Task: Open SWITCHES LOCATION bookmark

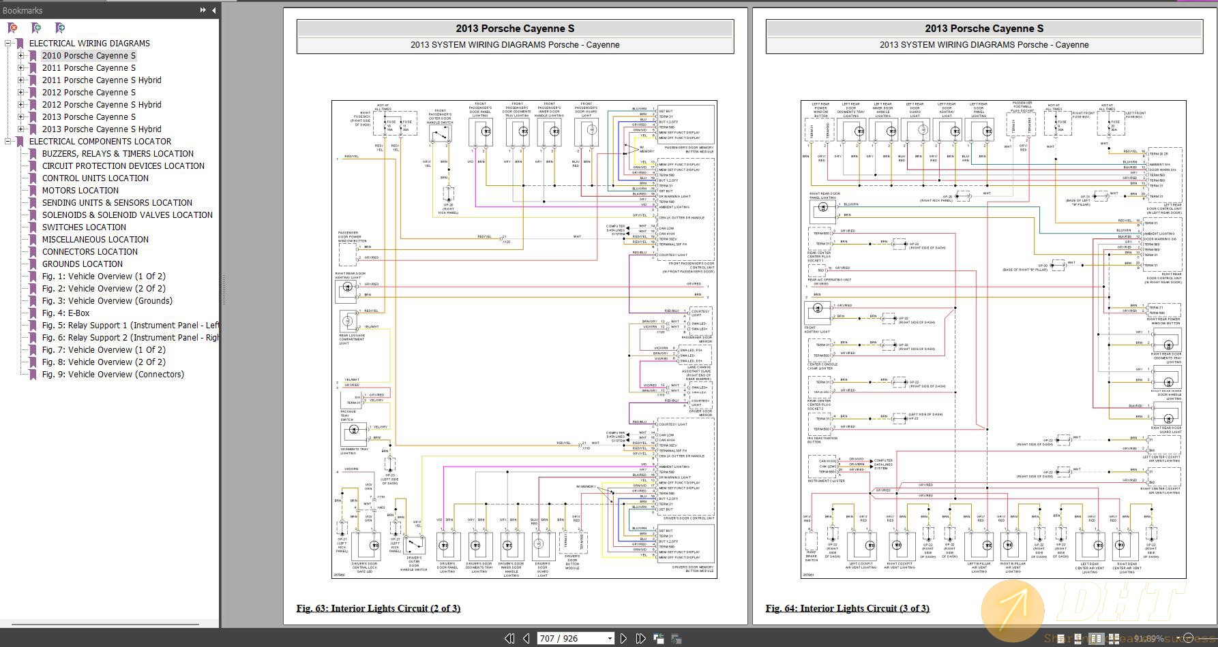Action: click(x=84, y=227)
